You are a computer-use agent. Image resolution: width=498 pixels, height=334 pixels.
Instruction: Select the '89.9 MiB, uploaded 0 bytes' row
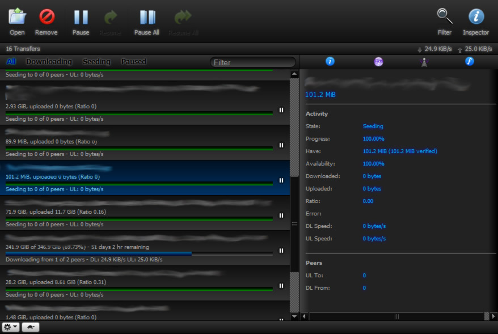click(145, 143)
